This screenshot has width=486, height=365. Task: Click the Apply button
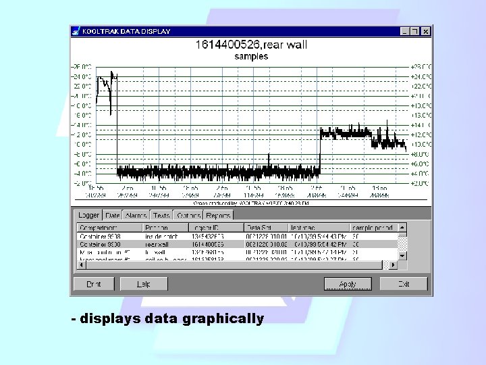coord(348,284)
